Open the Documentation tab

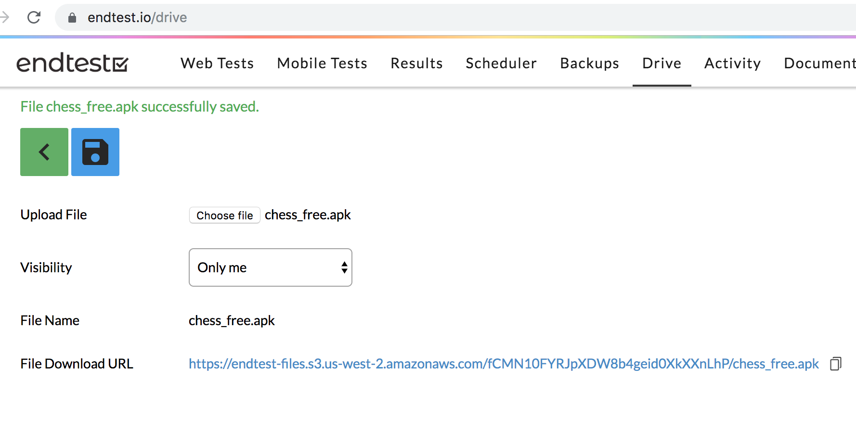tap(819, 63)
